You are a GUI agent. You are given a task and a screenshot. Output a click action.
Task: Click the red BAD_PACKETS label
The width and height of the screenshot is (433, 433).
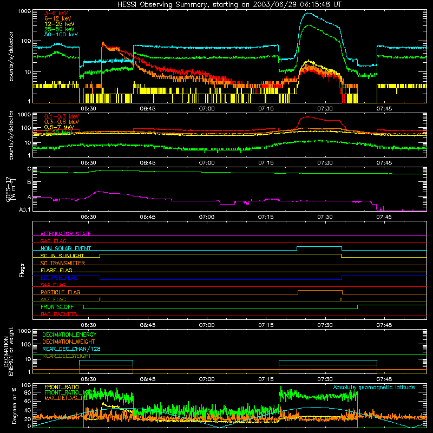point(59,314)
